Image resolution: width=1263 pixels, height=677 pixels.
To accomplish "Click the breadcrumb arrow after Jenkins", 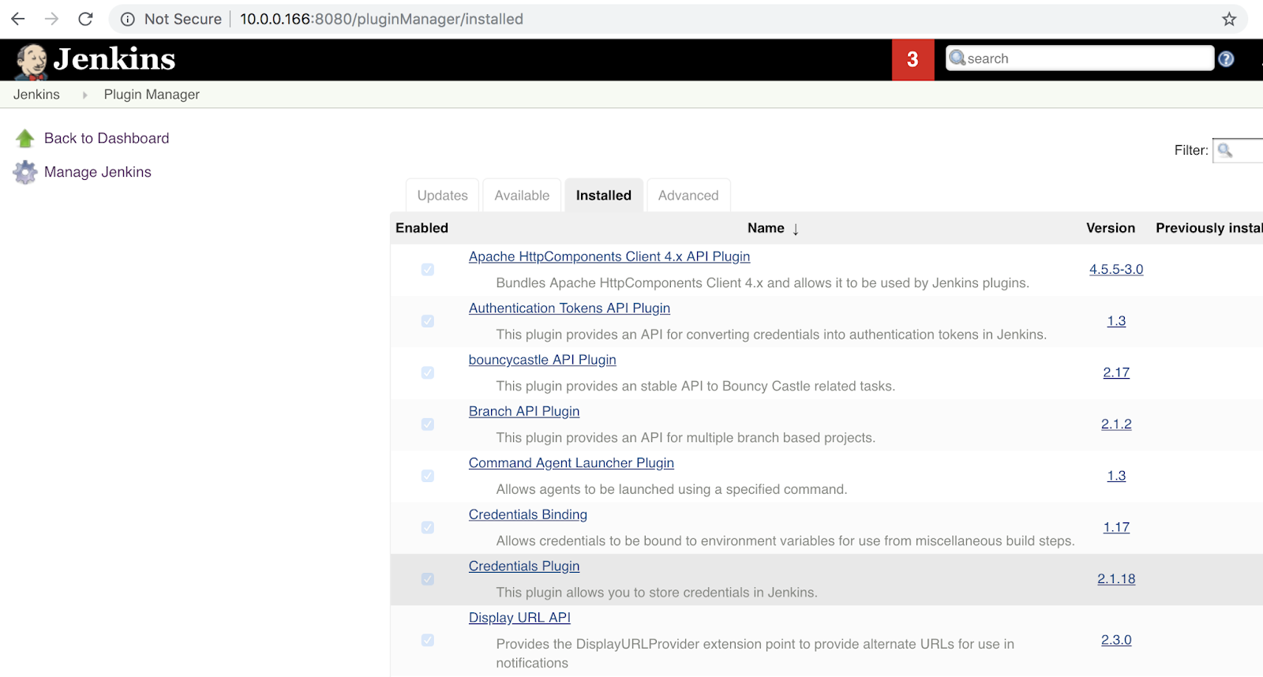I will pos(84,95).
